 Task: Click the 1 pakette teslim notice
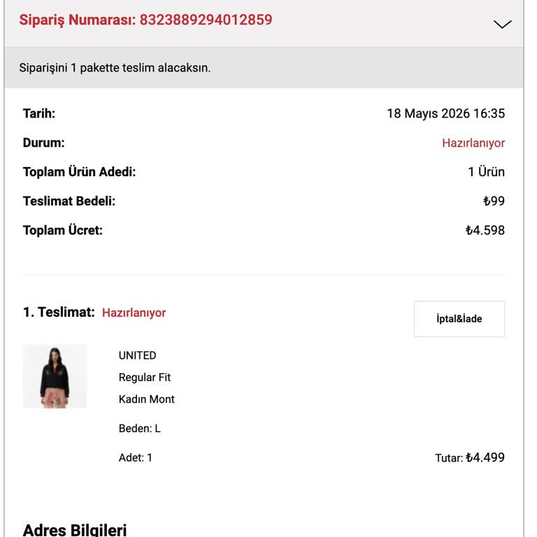pos(115,68)
